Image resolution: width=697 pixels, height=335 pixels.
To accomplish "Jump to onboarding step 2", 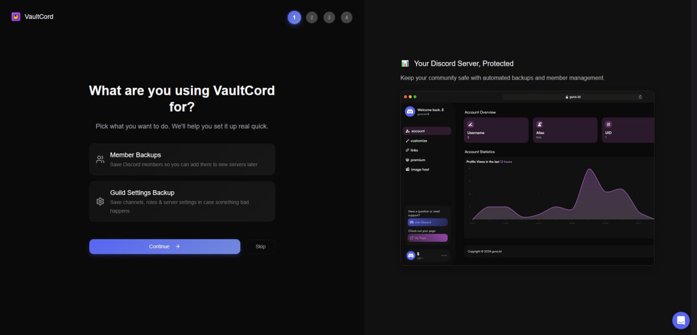I will point(311,17).
